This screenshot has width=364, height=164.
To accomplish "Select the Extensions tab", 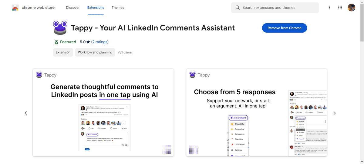I will click(x=96, y=8).
